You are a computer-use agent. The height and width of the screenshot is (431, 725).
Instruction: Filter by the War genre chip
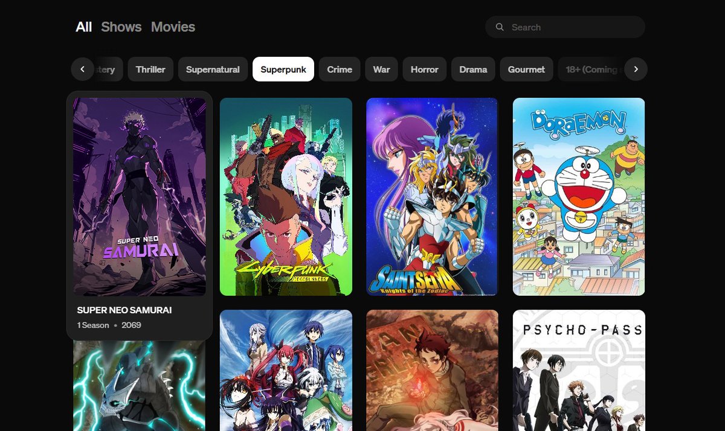(381, 69)
